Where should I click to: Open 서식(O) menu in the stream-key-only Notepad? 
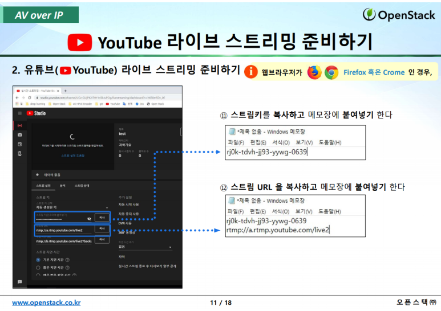[x=281, y=142]
